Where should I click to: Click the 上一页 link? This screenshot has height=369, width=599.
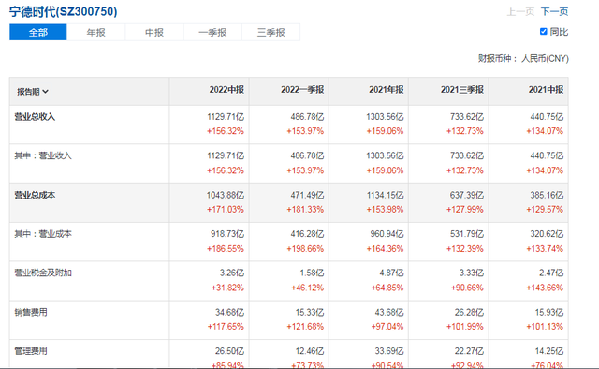click(x=520, y=12)
